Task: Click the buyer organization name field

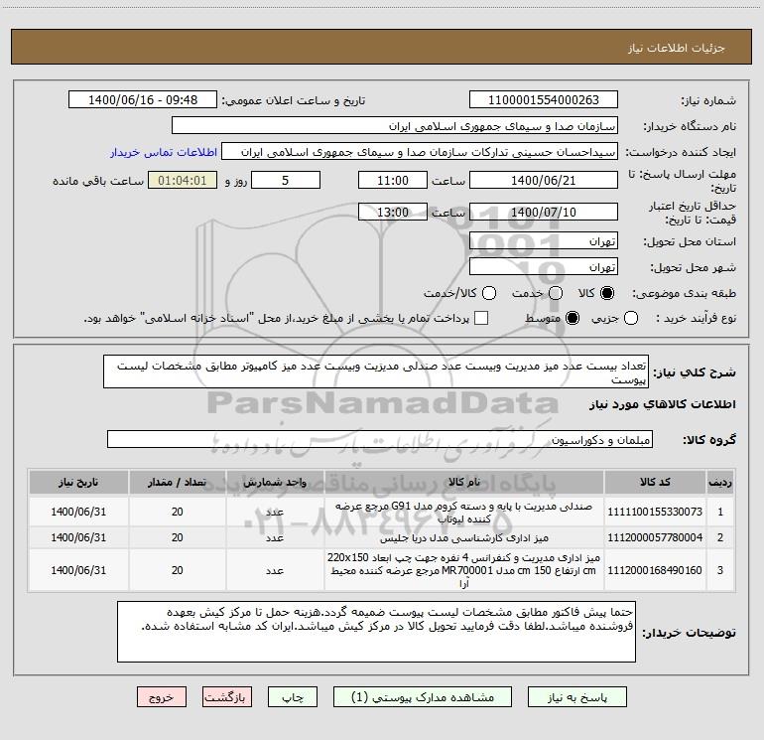Action: pos(395,126)
